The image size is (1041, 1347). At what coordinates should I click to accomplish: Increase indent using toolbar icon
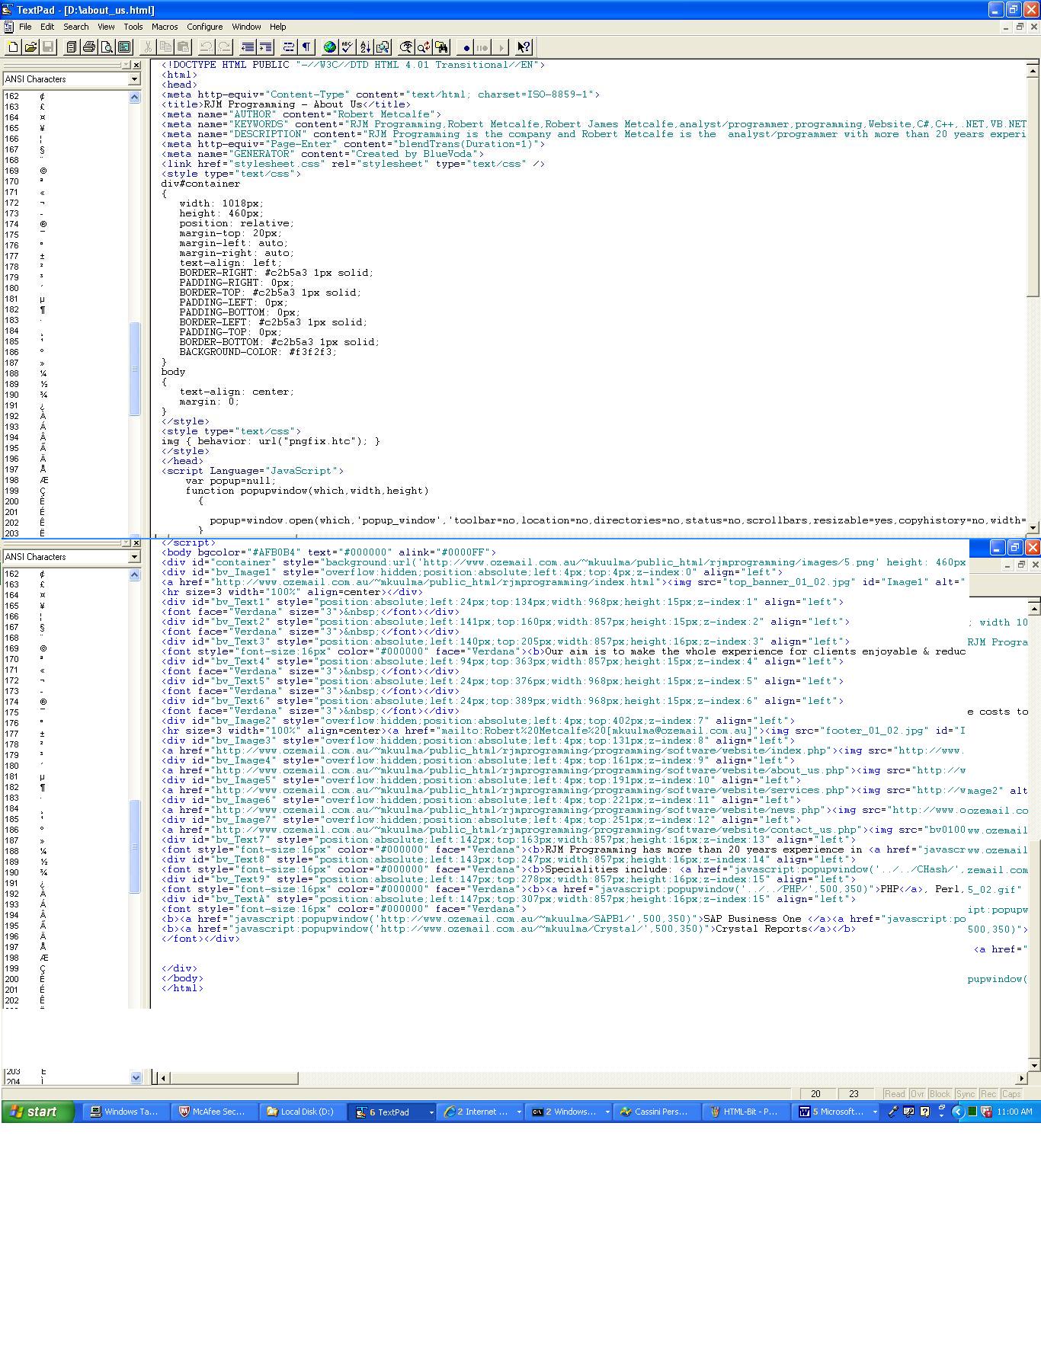click(264, 47)
